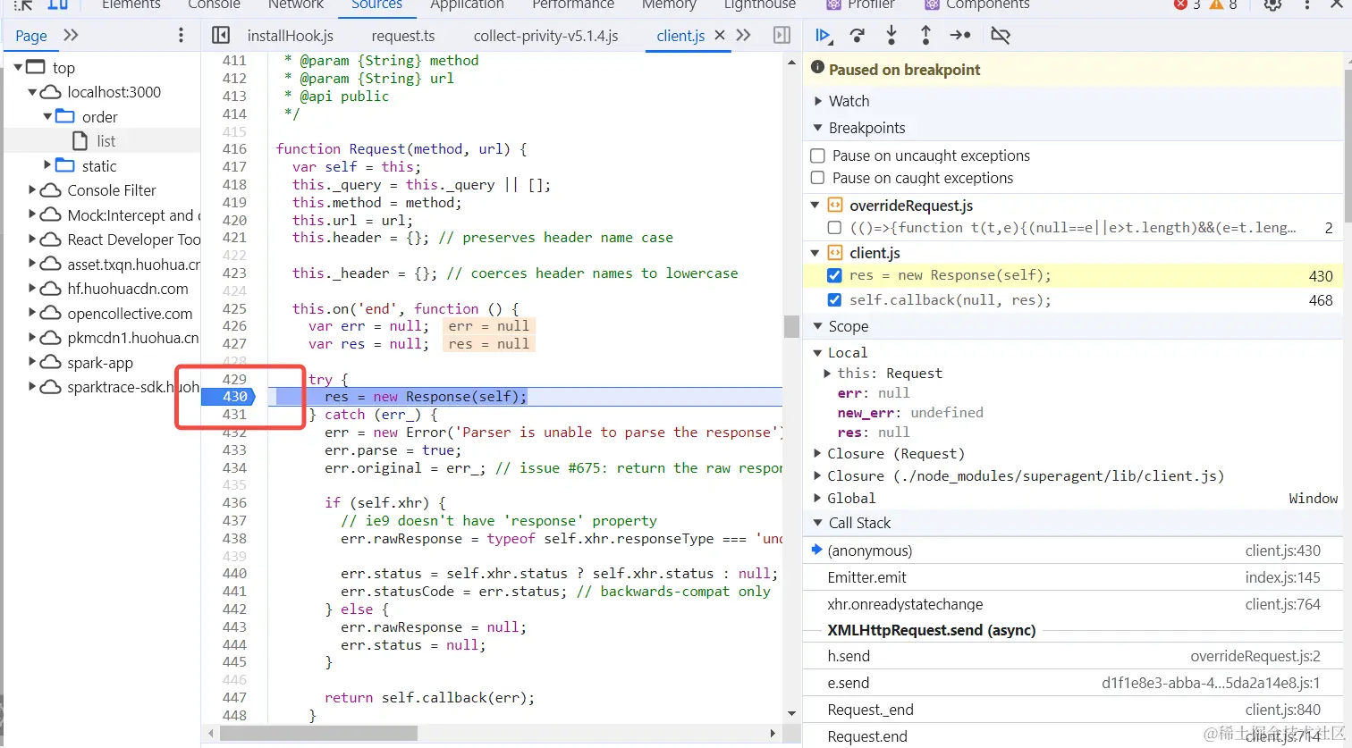Image resolution: width=1352 pixels, height=748 pixels.
Task: Resume script execution
Action: tap(824, 36)
